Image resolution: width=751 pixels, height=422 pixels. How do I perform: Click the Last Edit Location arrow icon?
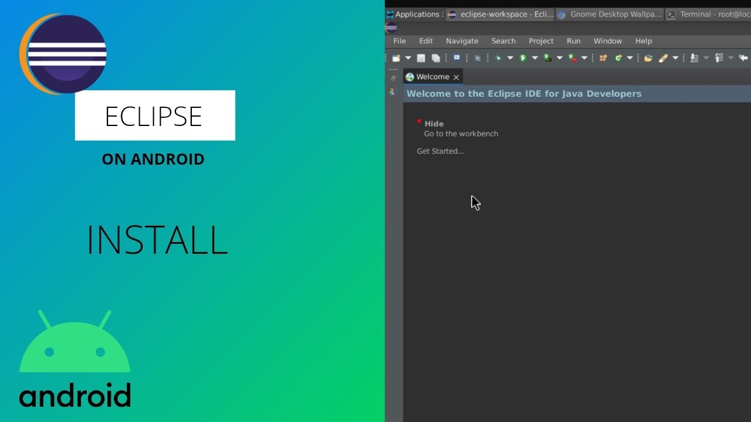click(x=743, y=58)
